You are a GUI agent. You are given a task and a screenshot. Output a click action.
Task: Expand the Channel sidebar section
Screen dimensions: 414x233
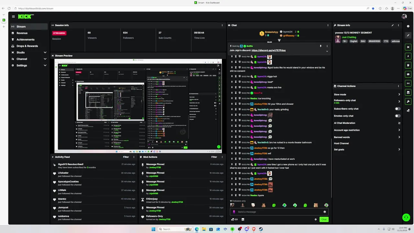(x=29, y=59)
